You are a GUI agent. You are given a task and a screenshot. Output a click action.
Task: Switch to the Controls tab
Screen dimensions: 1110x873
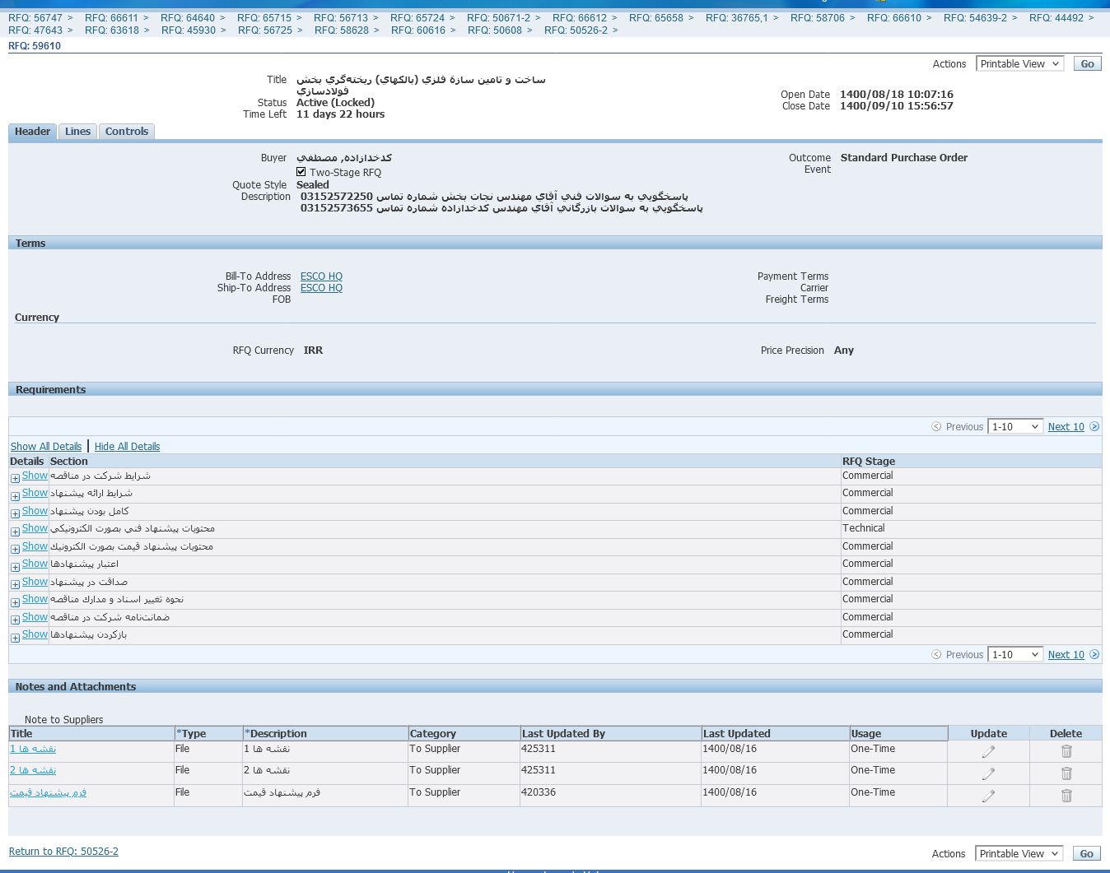127,132
